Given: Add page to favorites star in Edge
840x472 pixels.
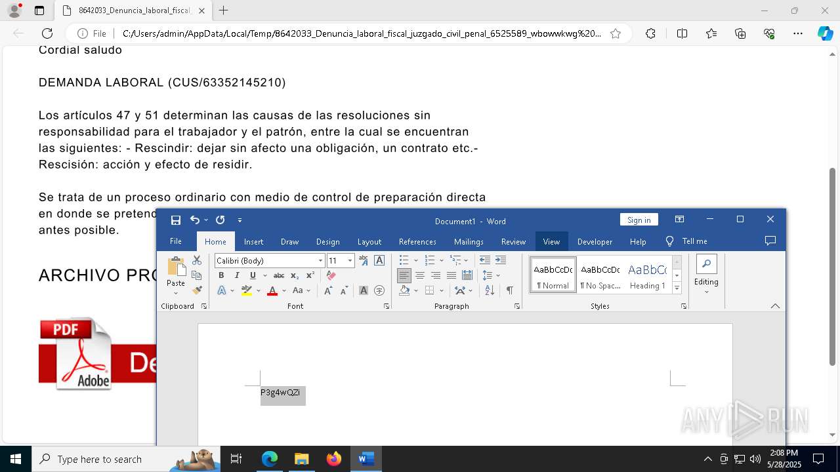Looking at the screenshot, I should point(616,33).
